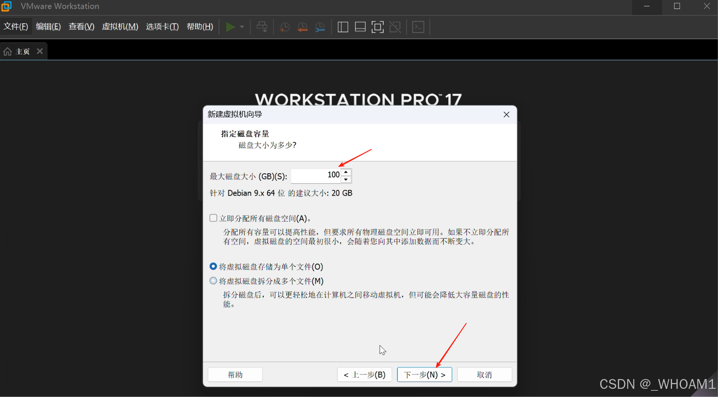Decrease disk size with the down spinner arrow
This screenshot has width=718, height=397.
pyautogui.click(x=346, y=179)
